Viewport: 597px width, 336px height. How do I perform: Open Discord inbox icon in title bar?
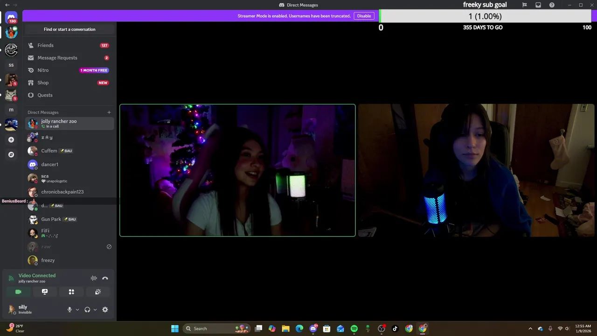pos(538,5)
